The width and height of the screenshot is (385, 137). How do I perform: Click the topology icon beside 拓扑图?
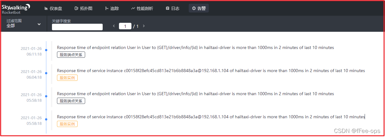(76, 8)
